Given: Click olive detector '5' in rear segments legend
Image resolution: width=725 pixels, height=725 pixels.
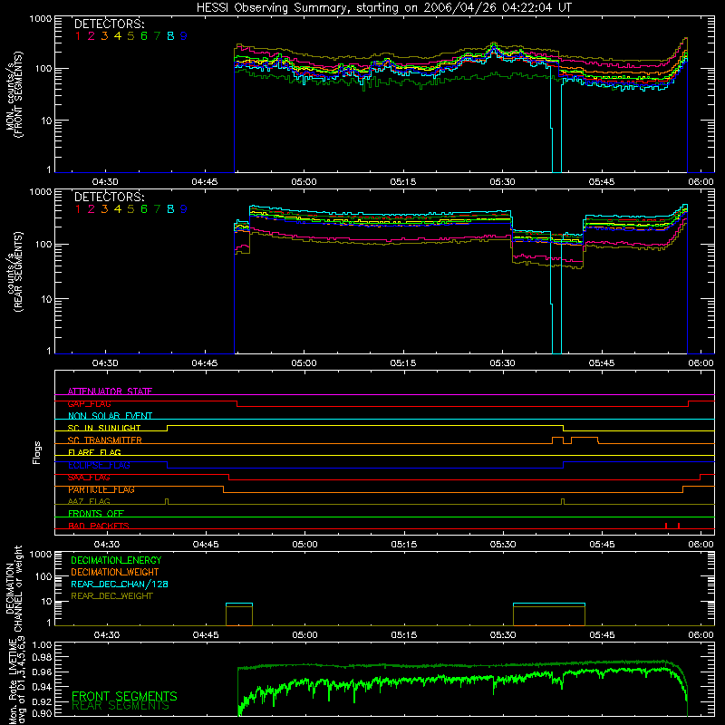Looking at the screenshot, I should click(x=130, y=209).
